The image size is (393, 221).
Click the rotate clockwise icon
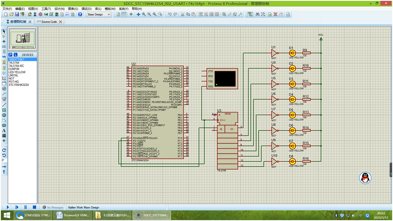(4, 150)
